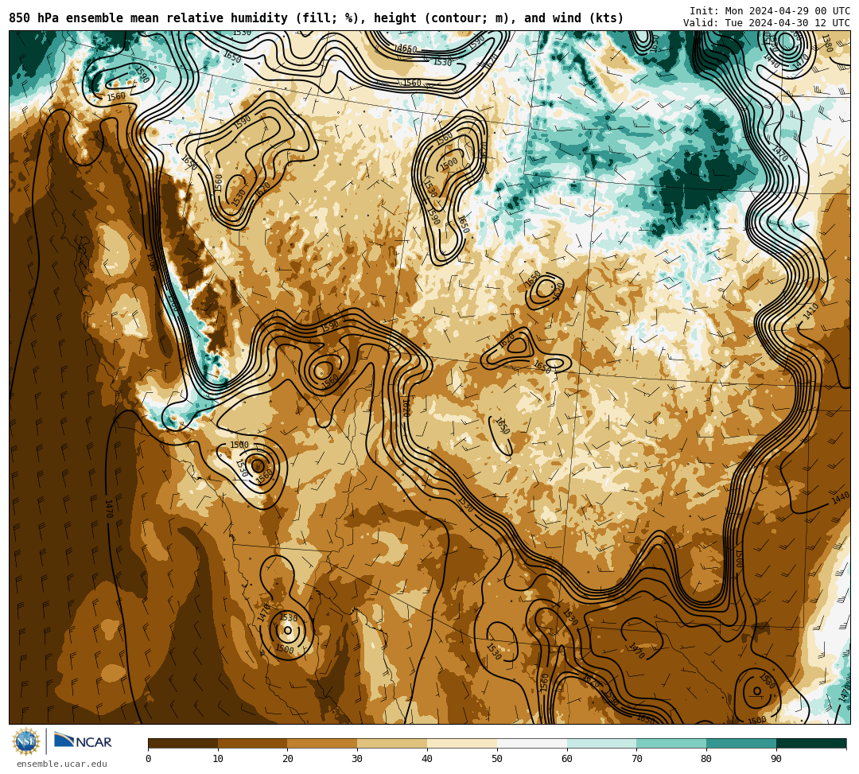Click the NCAR logo
This screenshot has width=859, height=774.
(x=83, y=741)
